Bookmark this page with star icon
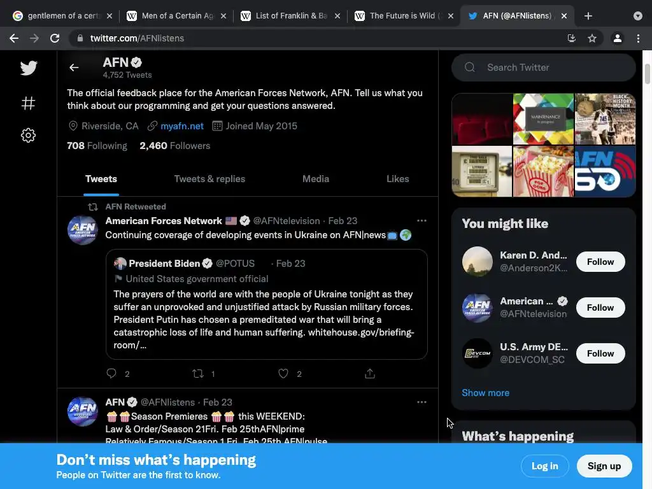The height and width of the screenshot is (489, 652). coord(592,38)
